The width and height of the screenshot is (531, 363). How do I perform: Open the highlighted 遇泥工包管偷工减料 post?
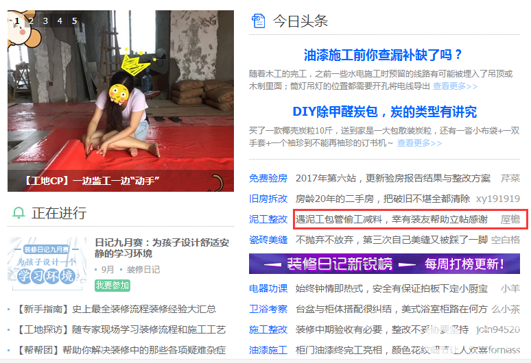tap(410, 219)
